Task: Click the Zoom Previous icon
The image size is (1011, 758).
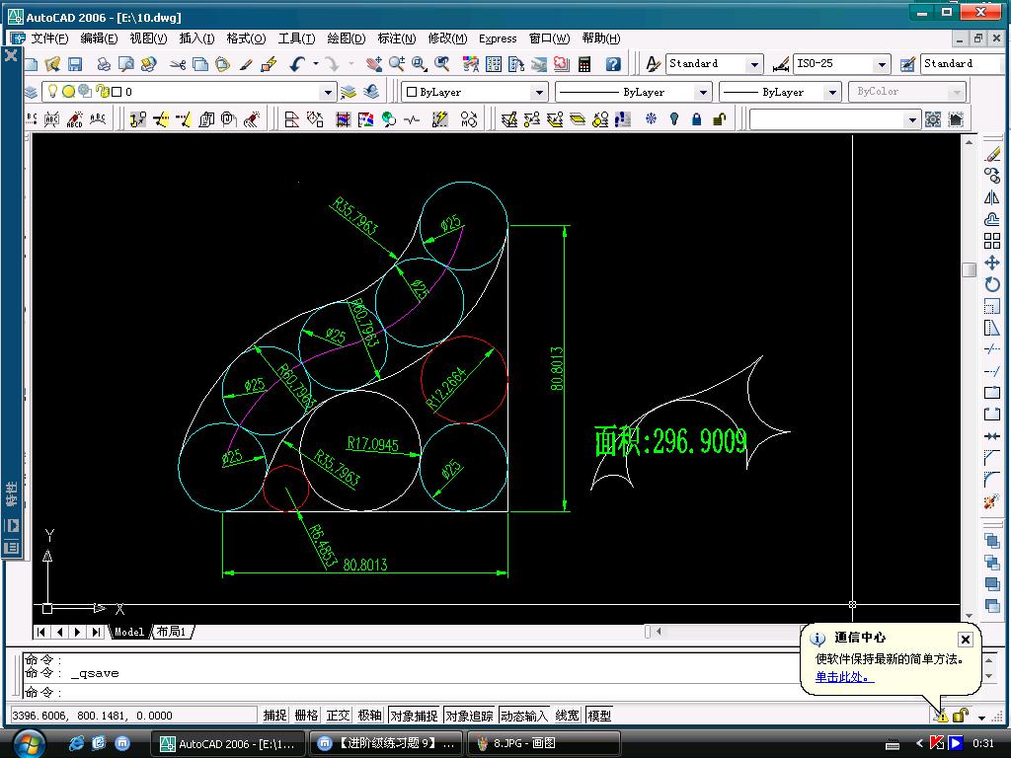Action: pyautogui.click(x=441, y=64)
